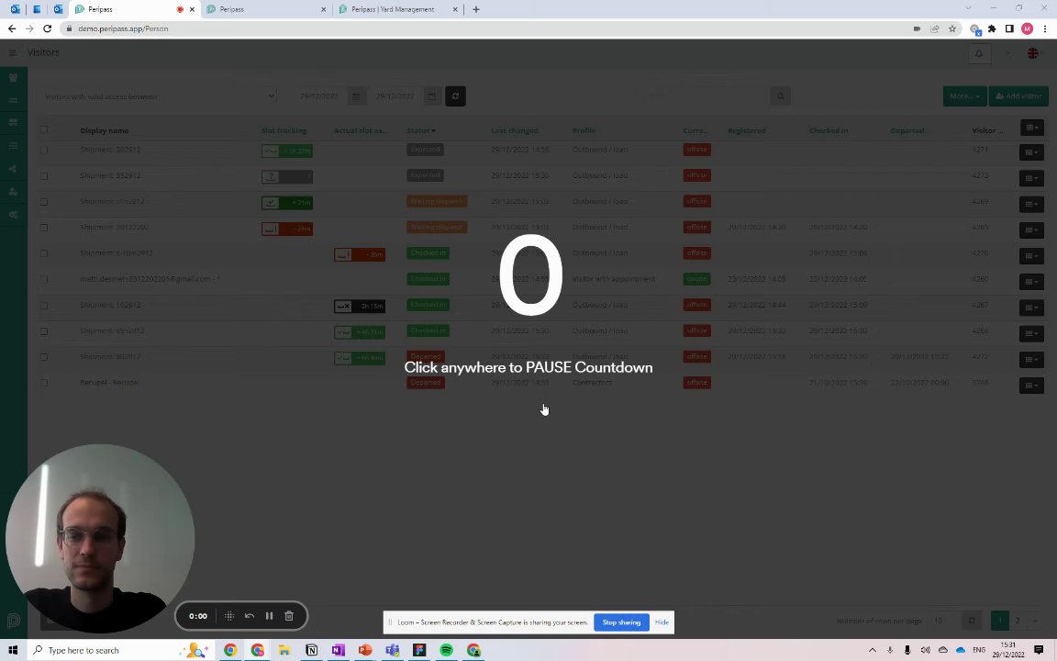Tick checkbox for Shipment: 552912
Screen dimensions: 1057x661
tap(44, 175)
